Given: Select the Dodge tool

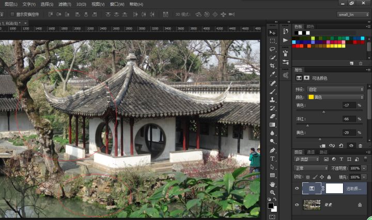Looking at the screenshot, I should pyautogui.click(x=272, y=142).
